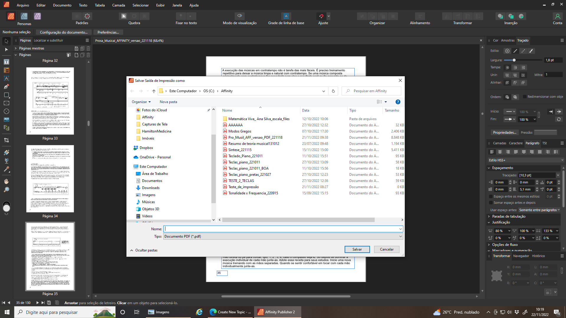The height and width of the screenshot is (318, 566).
Task: Switch to the Caractere tab
Action: click(x=516, y=143)
